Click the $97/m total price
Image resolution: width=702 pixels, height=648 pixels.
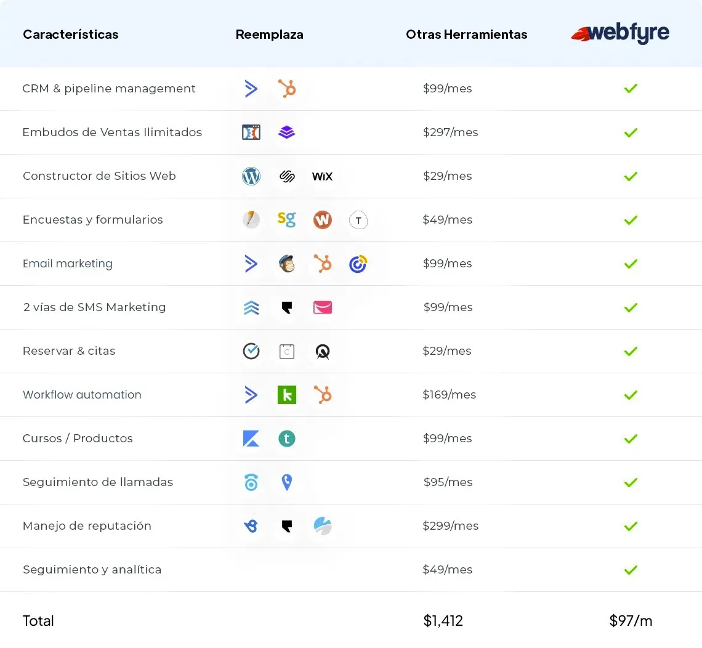pos(631,621)
